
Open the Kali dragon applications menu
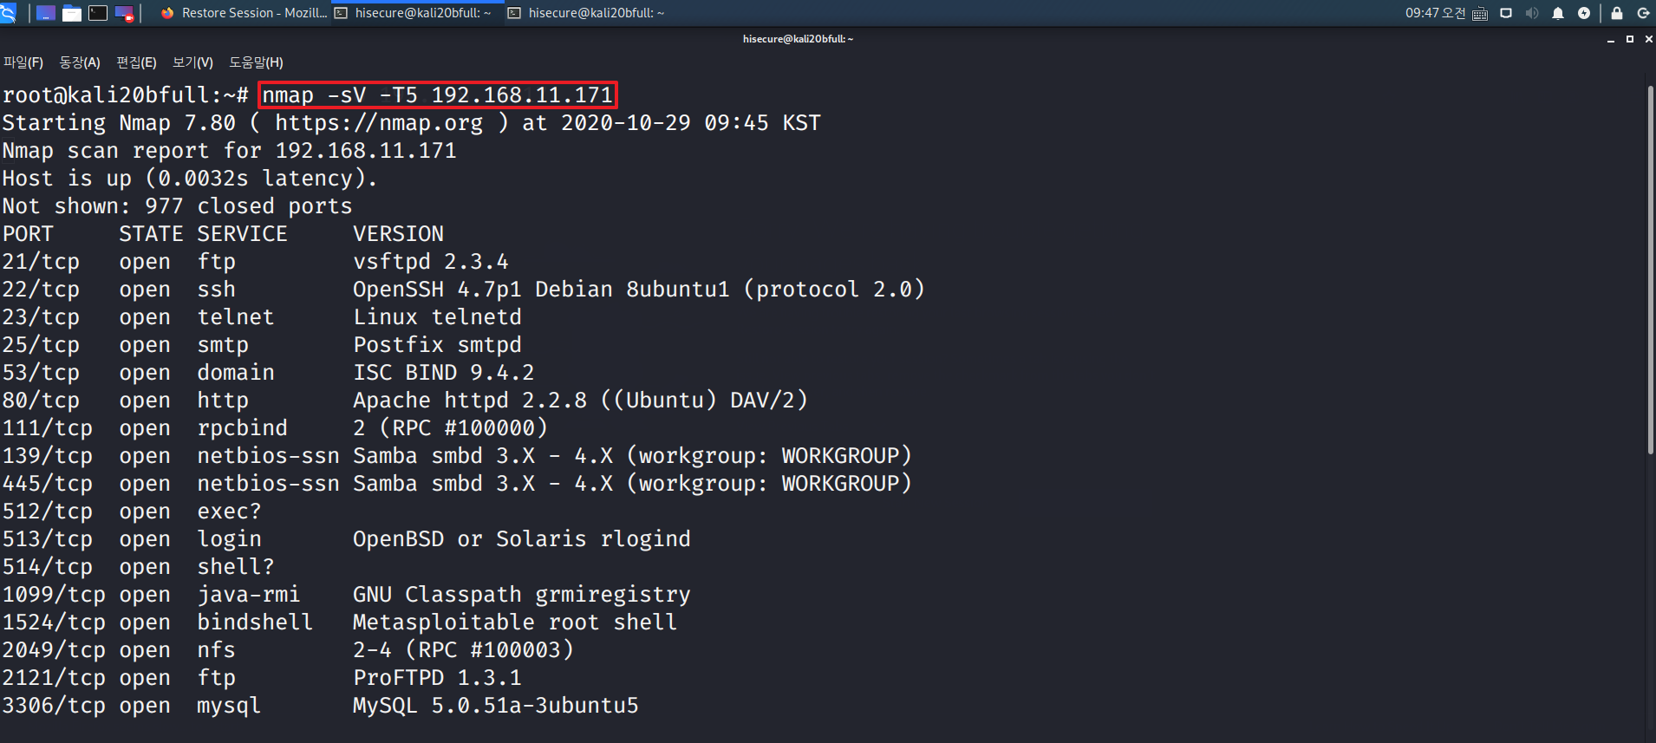pyautogui.click(x=8, y=12)
